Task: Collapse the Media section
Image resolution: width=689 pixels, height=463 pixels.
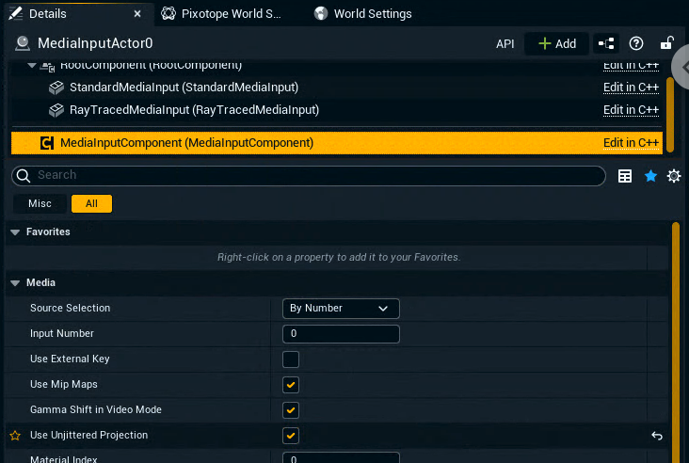Action: pos(15,282)
